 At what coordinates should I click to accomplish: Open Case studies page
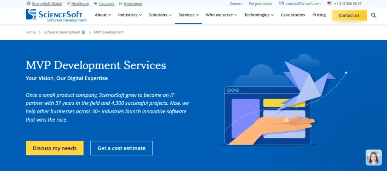(293, 15)
